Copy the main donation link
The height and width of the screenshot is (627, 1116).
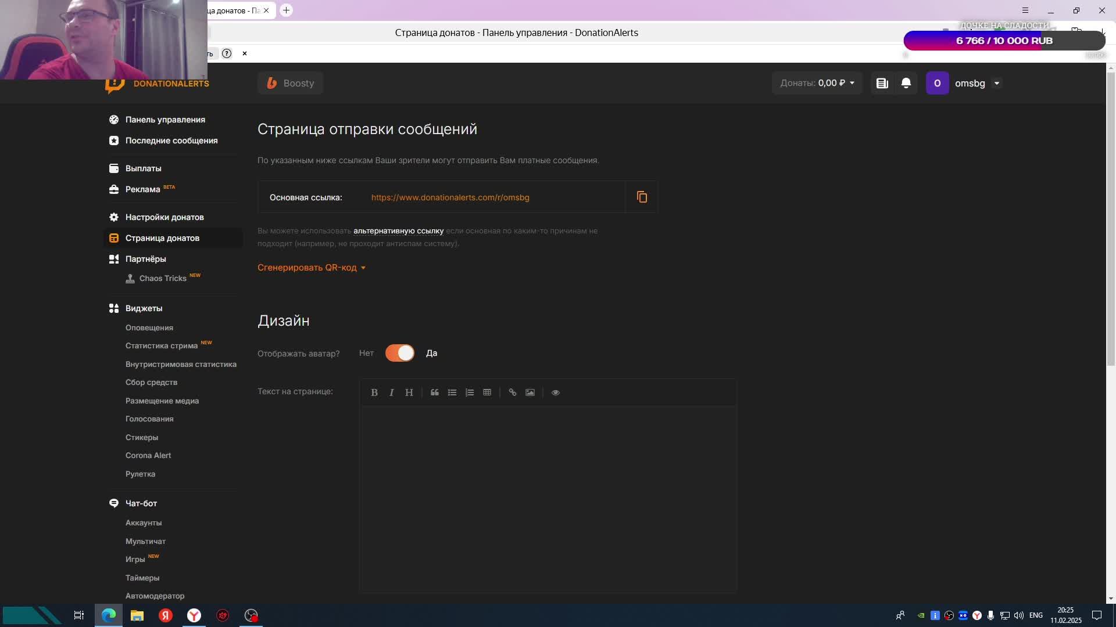click(x=642, y=197)
